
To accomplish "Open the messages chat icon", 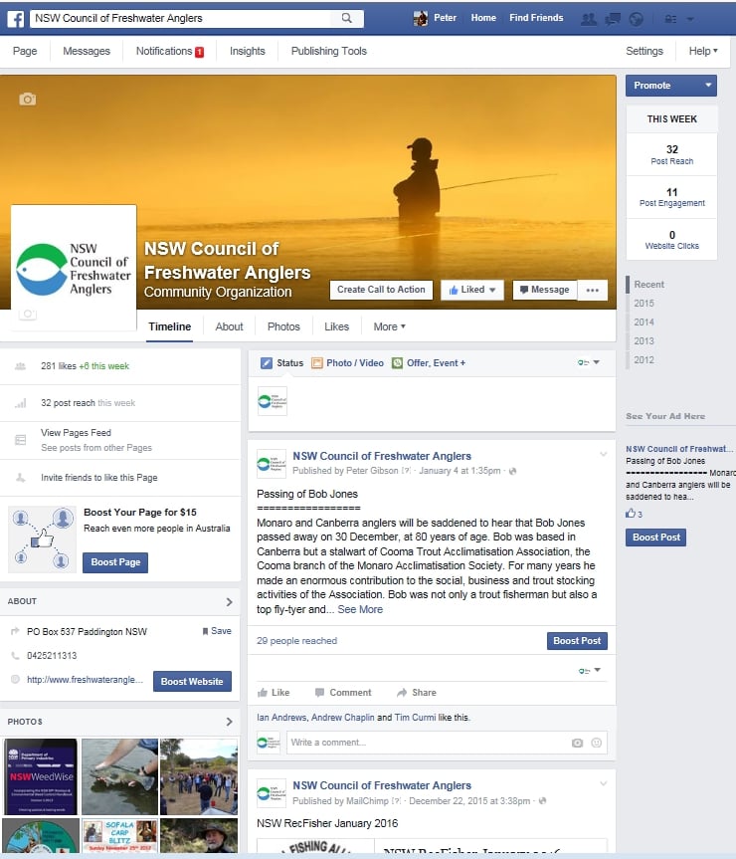I will [x=613, y=19].
